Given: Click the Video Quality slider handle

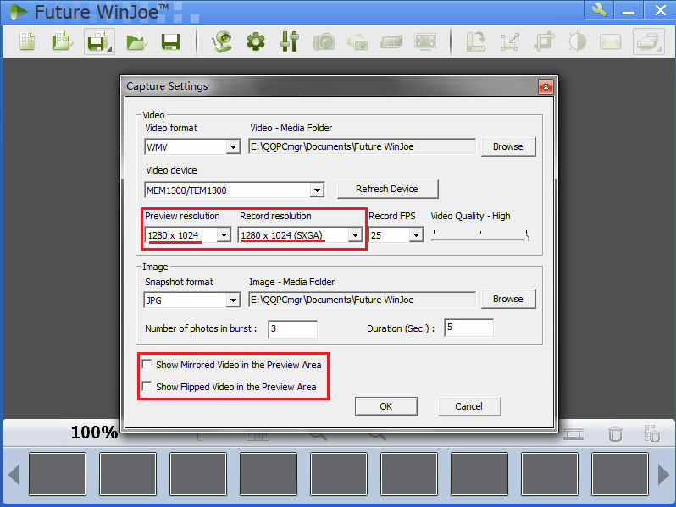Looking at the screenshot, I should point(527,235).
